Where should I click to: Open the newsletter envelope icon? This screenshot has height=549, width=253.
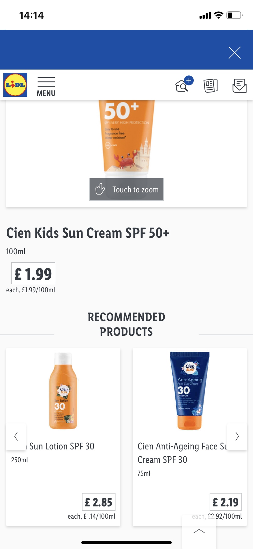pos(239,85)
